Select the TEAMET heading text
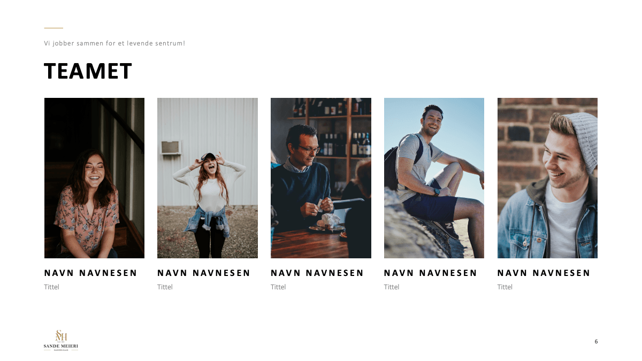This screenshot has height=361, width=642. [88, 71]
